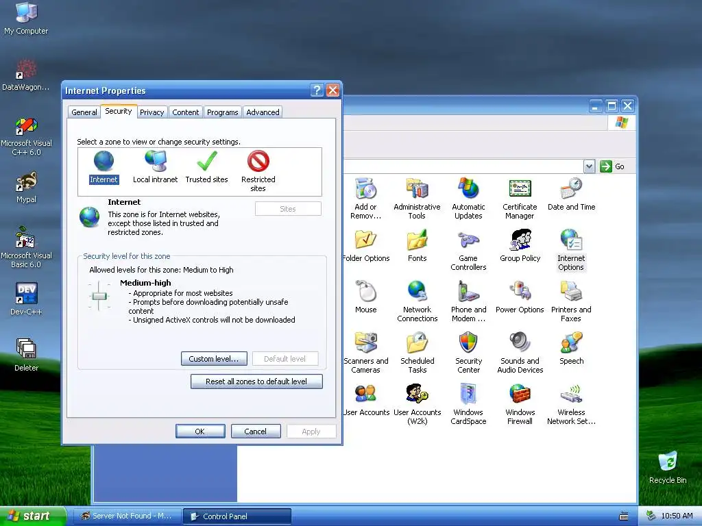702x526 pixels.
Task: Open User Accounts (W2k) in Control Panel
Action: tap(417, 404)
